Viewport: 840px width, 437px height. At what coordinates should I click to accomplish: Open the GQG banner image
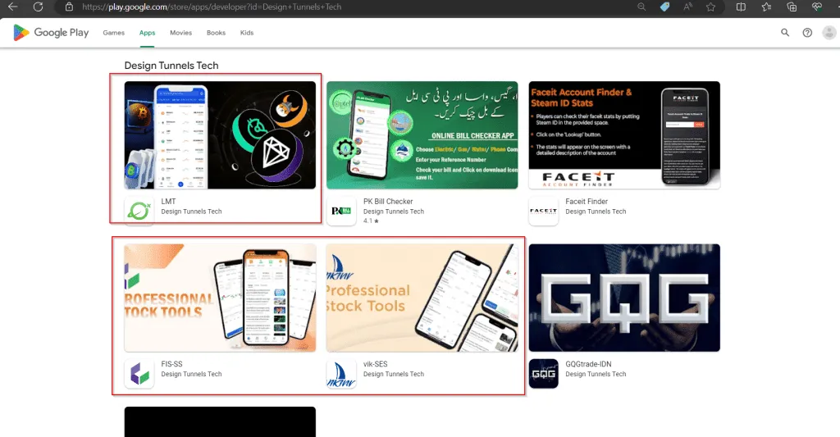624,298
